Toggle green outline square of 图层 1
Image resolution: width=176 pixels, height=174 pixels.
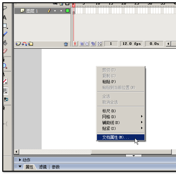[67, 11]
